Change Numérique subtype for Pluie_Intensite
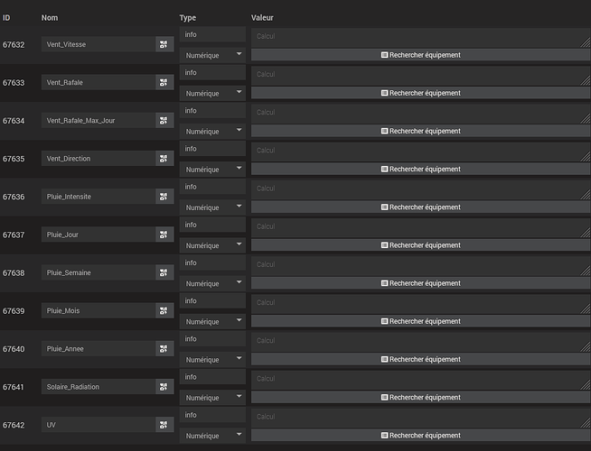The height and width of the screenshot is (451, 591). pyautogui.click(x=212, y=207)
